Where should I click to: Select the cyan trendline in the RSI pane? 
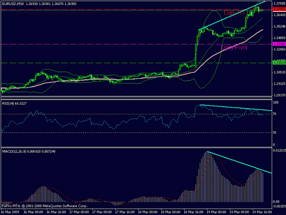pyautogui.click(x=236, y=108)
